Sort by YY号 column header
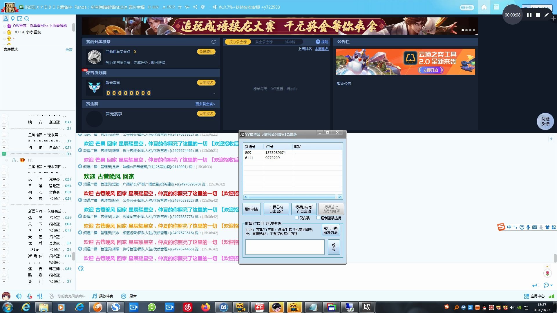 point(278,146)
